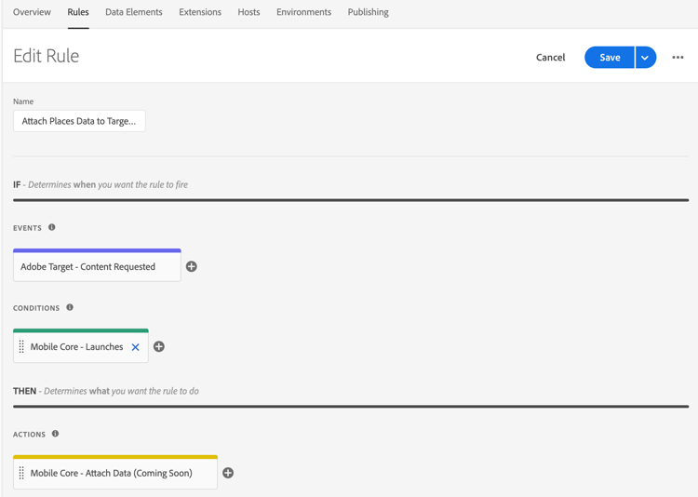Click the Attach Data action drag handle
The width and height of the screenshot is (698, 497).
click(x=21, y=474)
